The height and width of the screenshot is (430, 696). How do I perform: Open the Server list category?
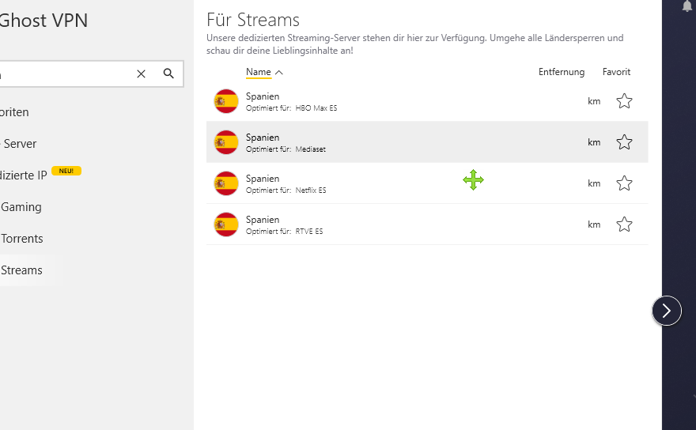pos(20,144)
